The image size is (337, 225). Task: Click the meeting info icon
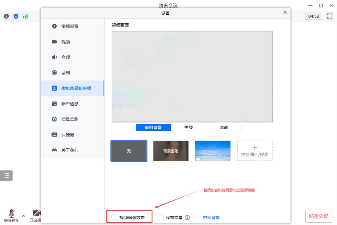[x=6, y=16]
